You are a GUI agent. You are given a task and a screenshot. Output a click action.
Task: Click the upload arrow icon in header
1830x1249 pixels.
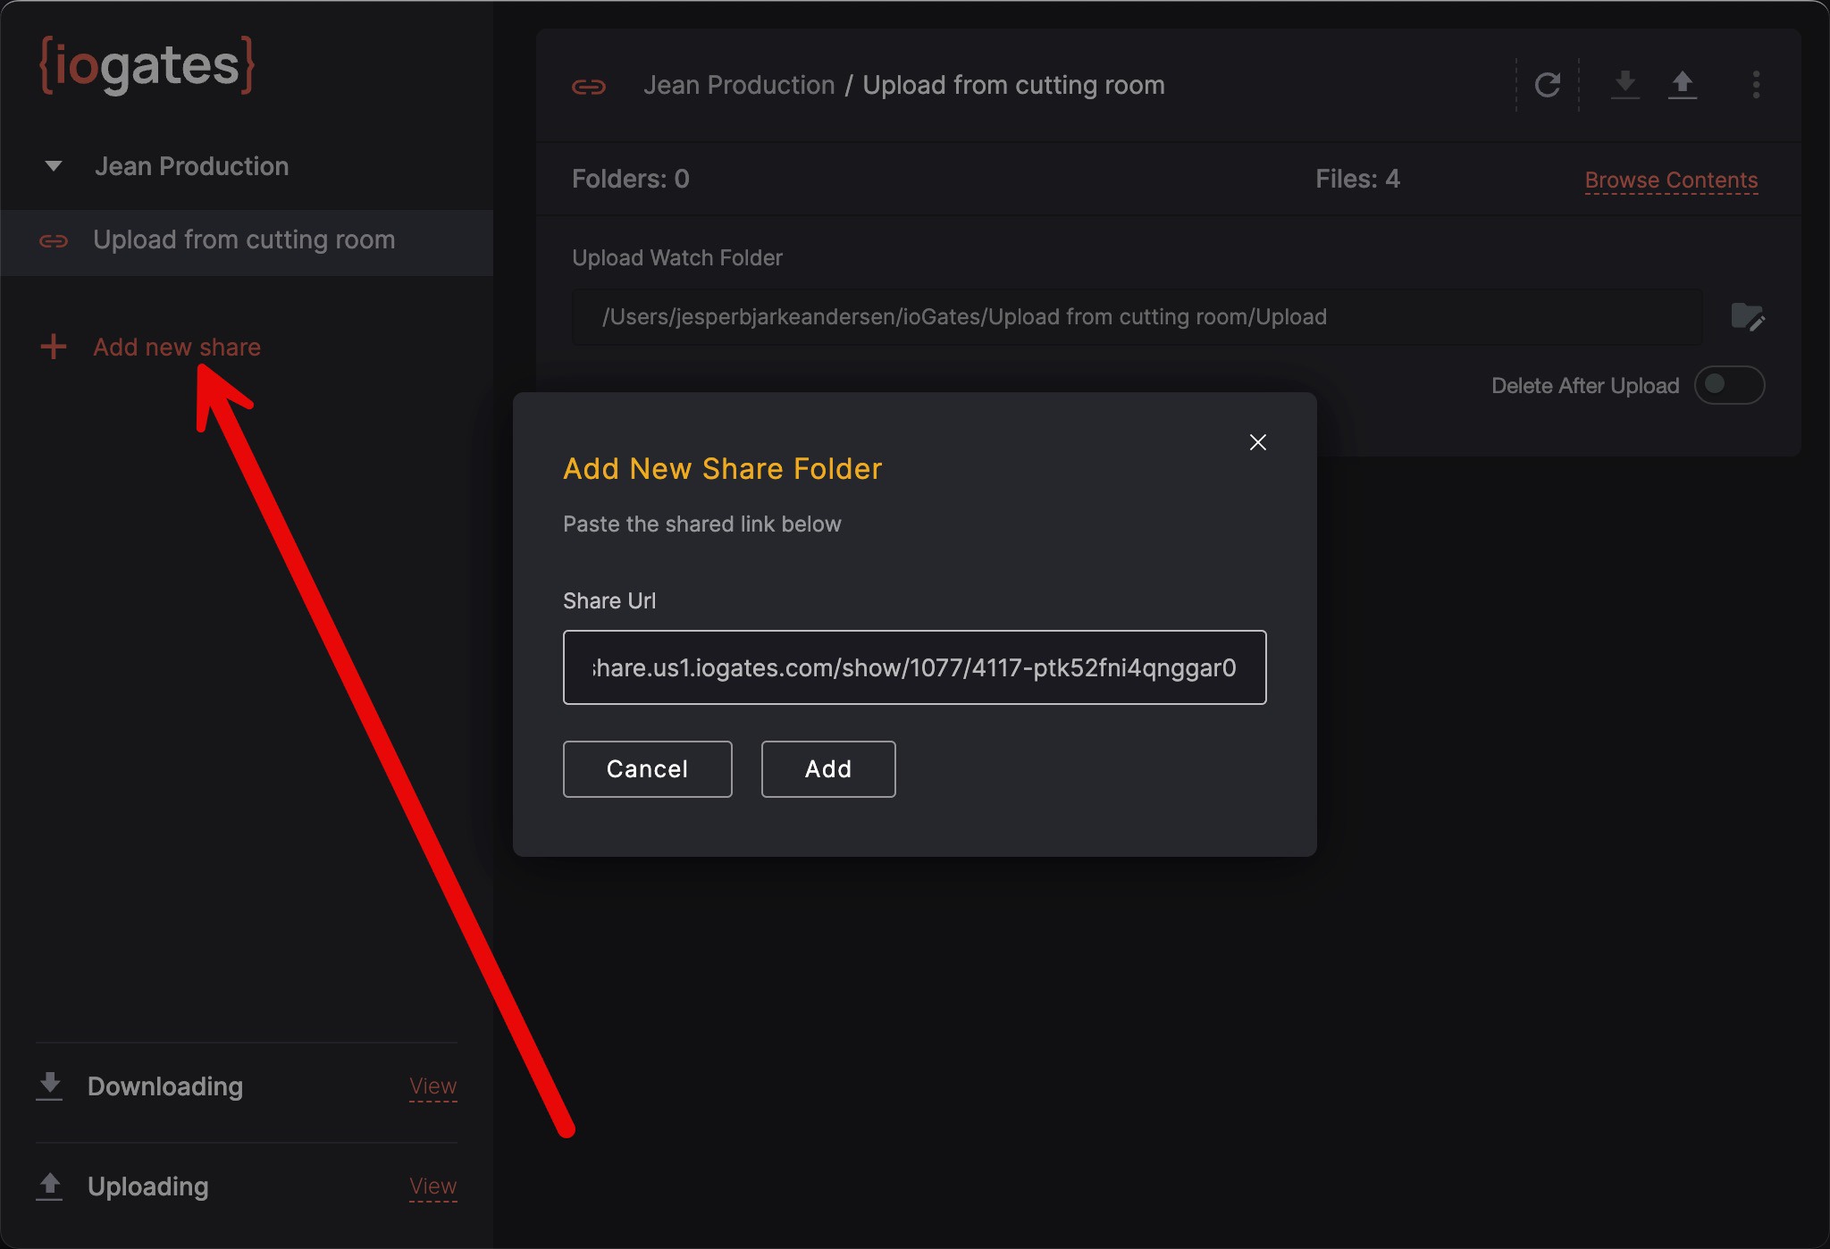pyautogui.click(x=1682, y=85)
